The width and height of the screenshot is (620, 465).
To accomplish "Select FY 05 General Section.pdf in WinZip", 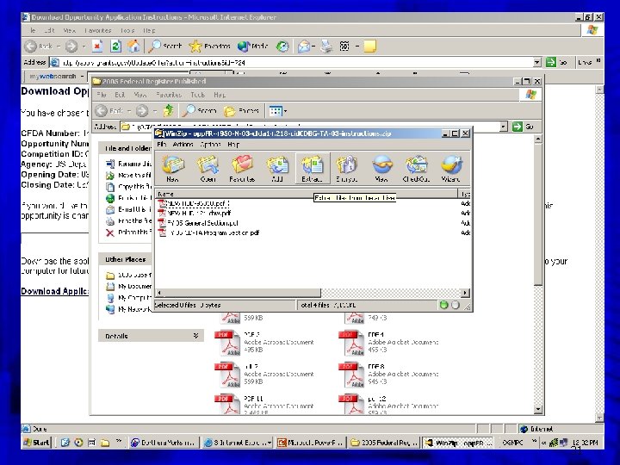I will pos(199,223).
